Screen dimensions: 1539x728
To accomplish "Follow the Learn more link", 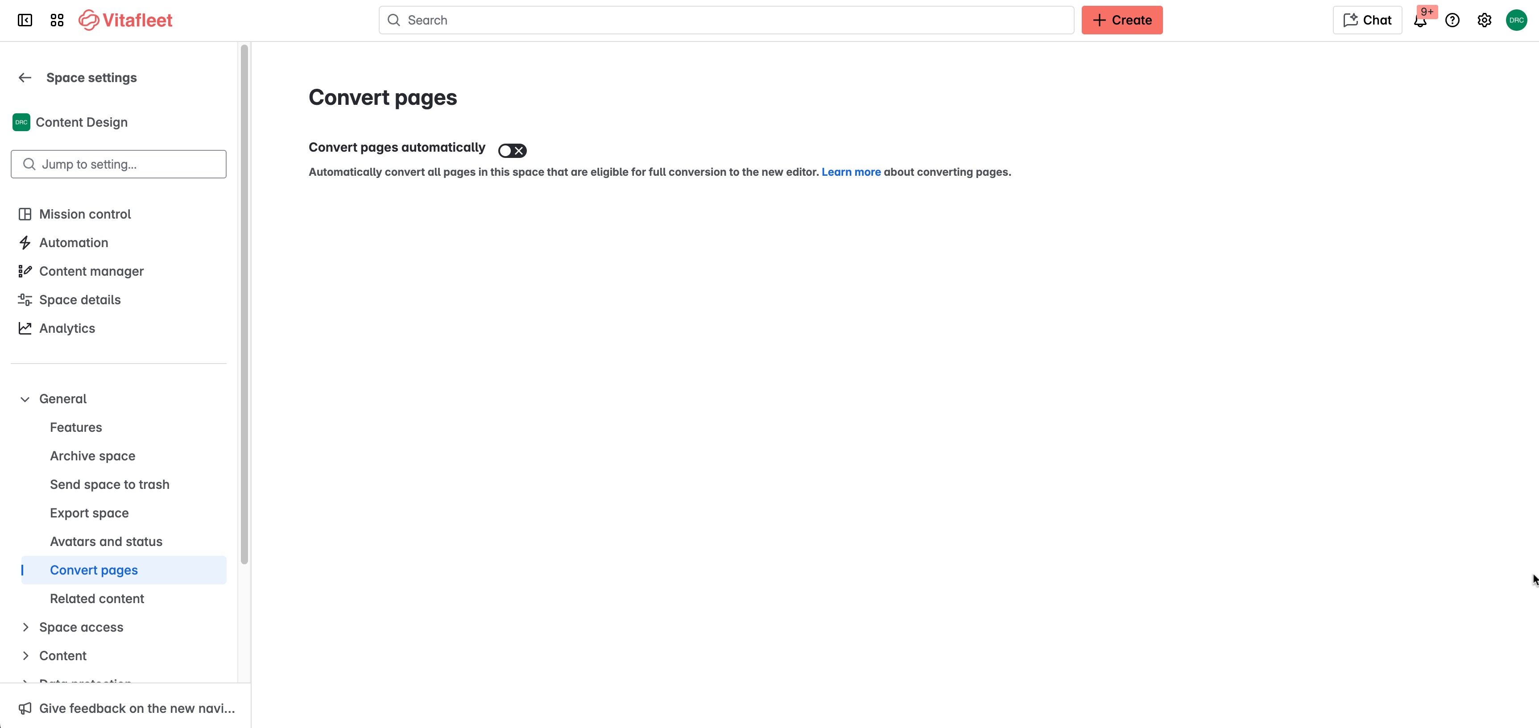I will coord(851,172).
